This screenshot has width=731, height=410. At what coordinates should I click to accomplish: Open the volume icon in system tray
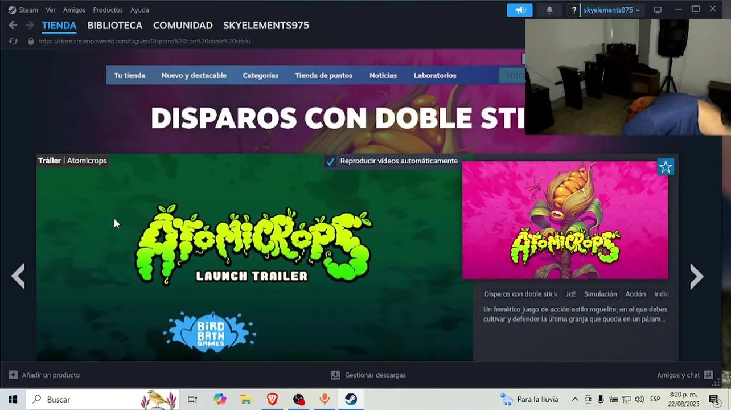point(639,399)
